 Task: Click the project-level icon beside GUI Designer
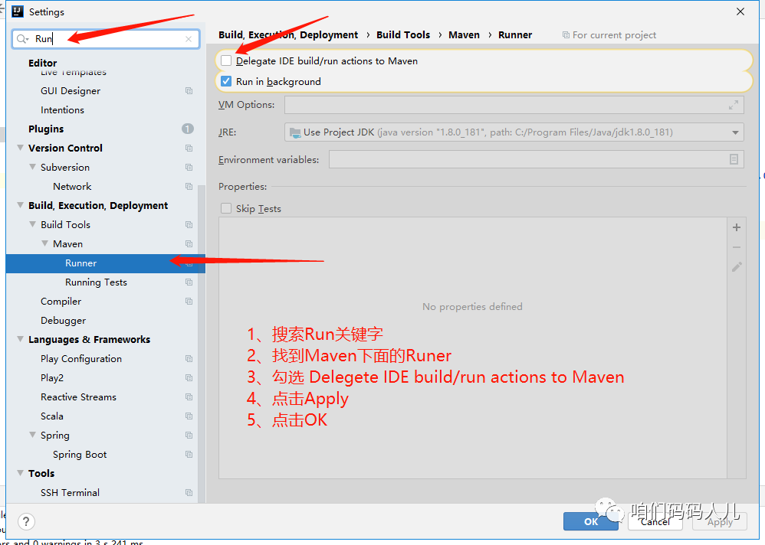pyautogui.click(x=189, y=91)
